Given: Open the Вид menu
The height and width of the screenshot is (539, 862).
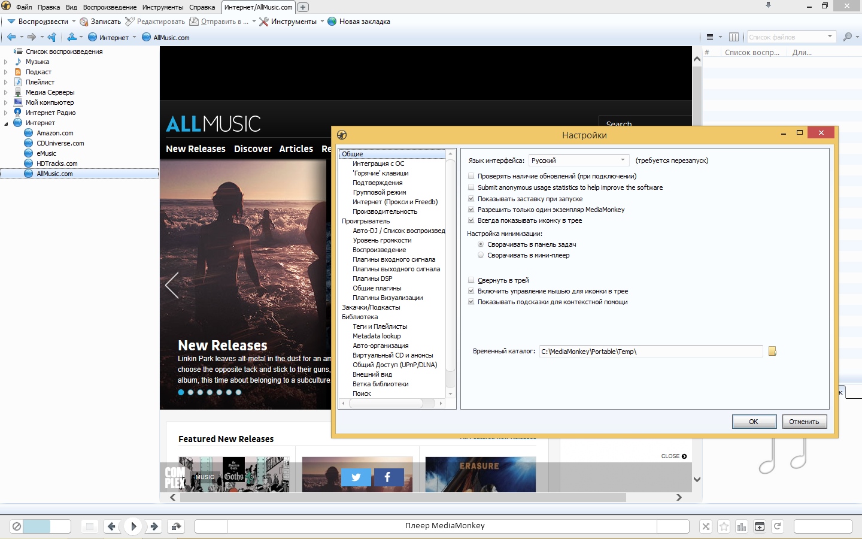Looking at the screenshot, I should click(71, 7).
